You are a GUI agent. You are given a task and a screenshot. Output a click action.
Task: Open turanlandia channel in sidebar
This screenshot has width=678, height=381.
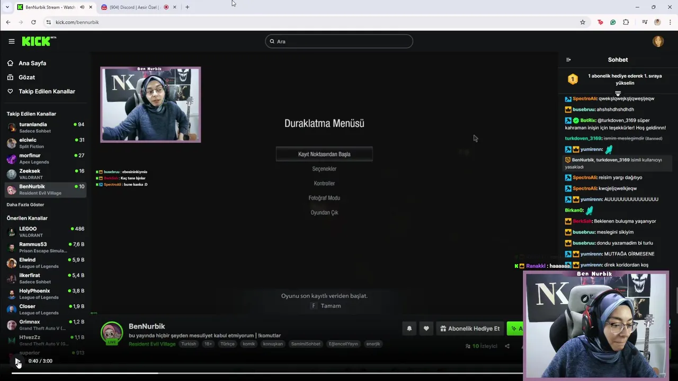point(45,128)
